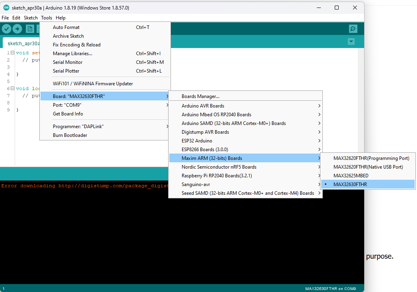This screenshot has height=292, width=417.
Task: Expand Maxim ARM (32-bits) Boards submenu
Action: [x=245, y=158]
